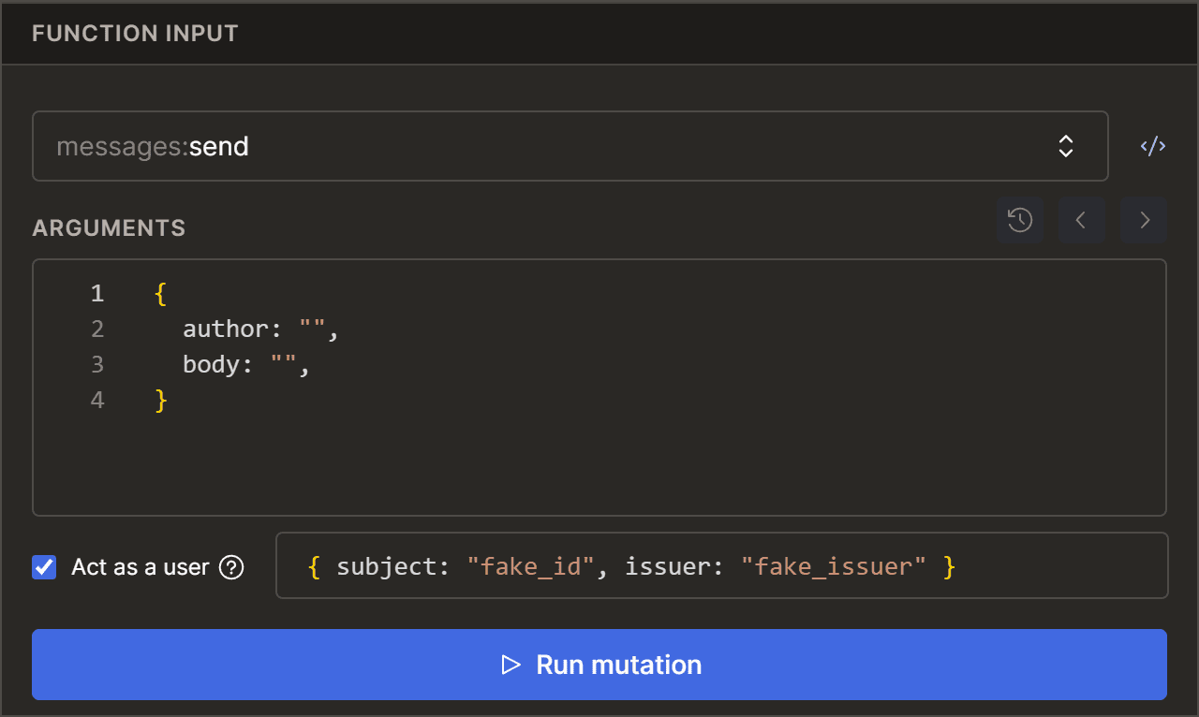Go to next arguments with right chevron
1199x717 pixels.
(1144, 220)
